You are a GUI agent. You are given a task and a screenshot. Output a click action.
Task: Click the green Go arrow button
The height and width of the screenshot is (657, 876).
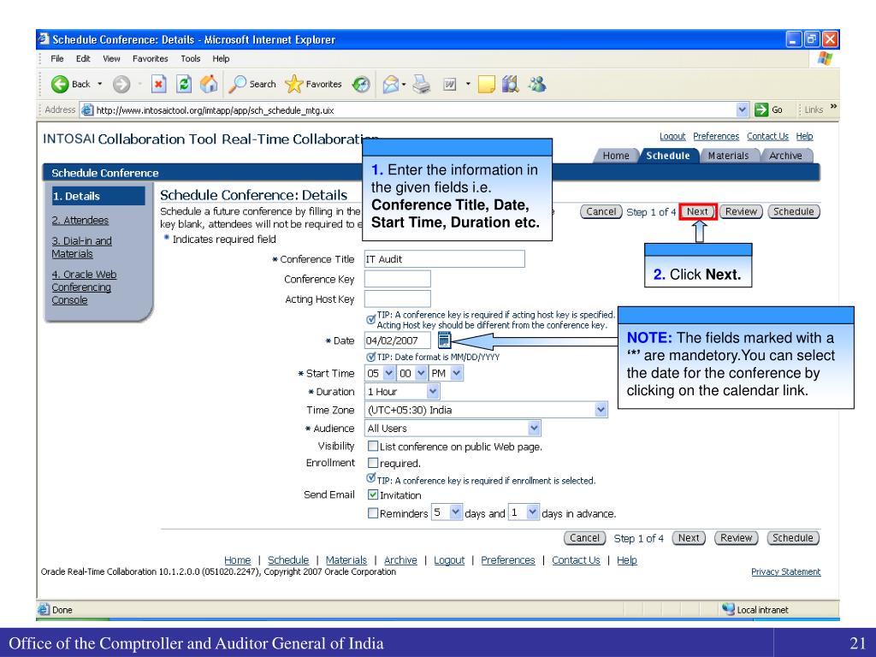click(x=761, y=109)
